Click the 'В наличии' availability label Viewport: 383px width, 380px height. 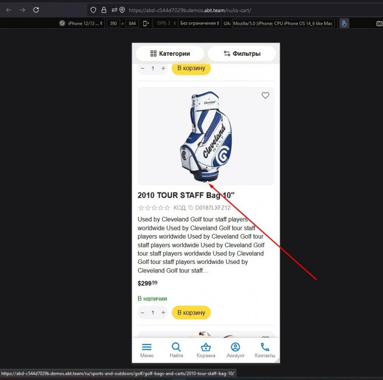152,298
